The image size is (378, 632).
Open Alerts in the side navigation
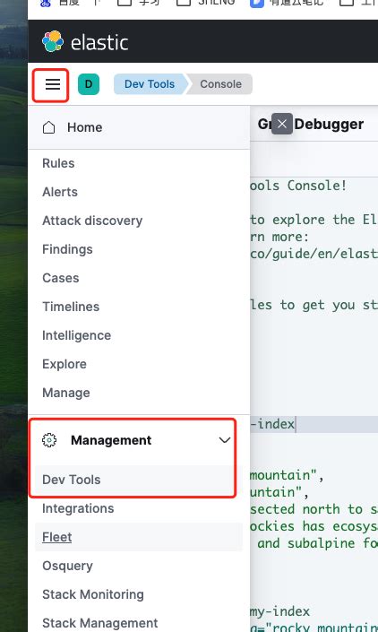click(60, 192)
